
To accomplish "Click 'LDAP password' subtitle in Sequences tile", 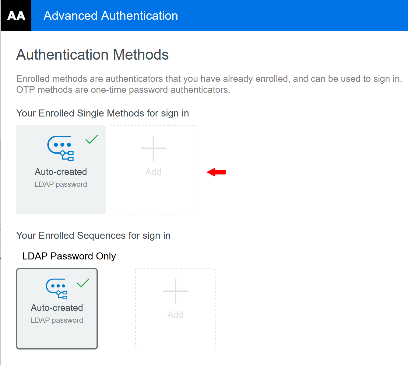I will coord(57,320).
